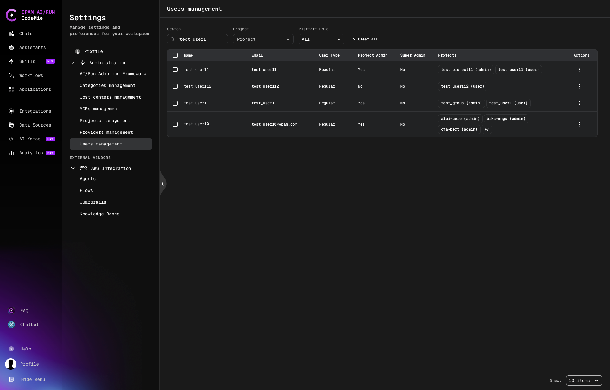Navigate to Integrations
The image size is (610, 390).
[35, 111]
